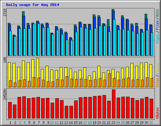
Task: Select the cyan pages bar for day 23
Action: click(114, 37)
